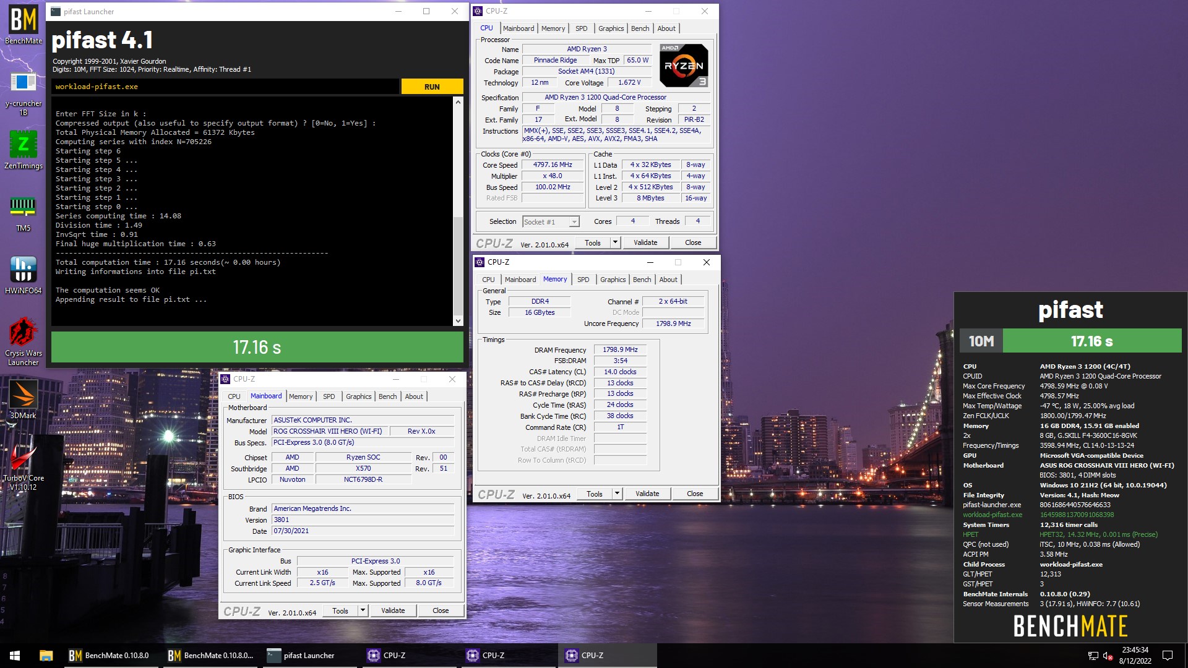Open About tab in CPU-Z Memory window
This screenshot has height=668, width=1188.
[x=668, y=280]
